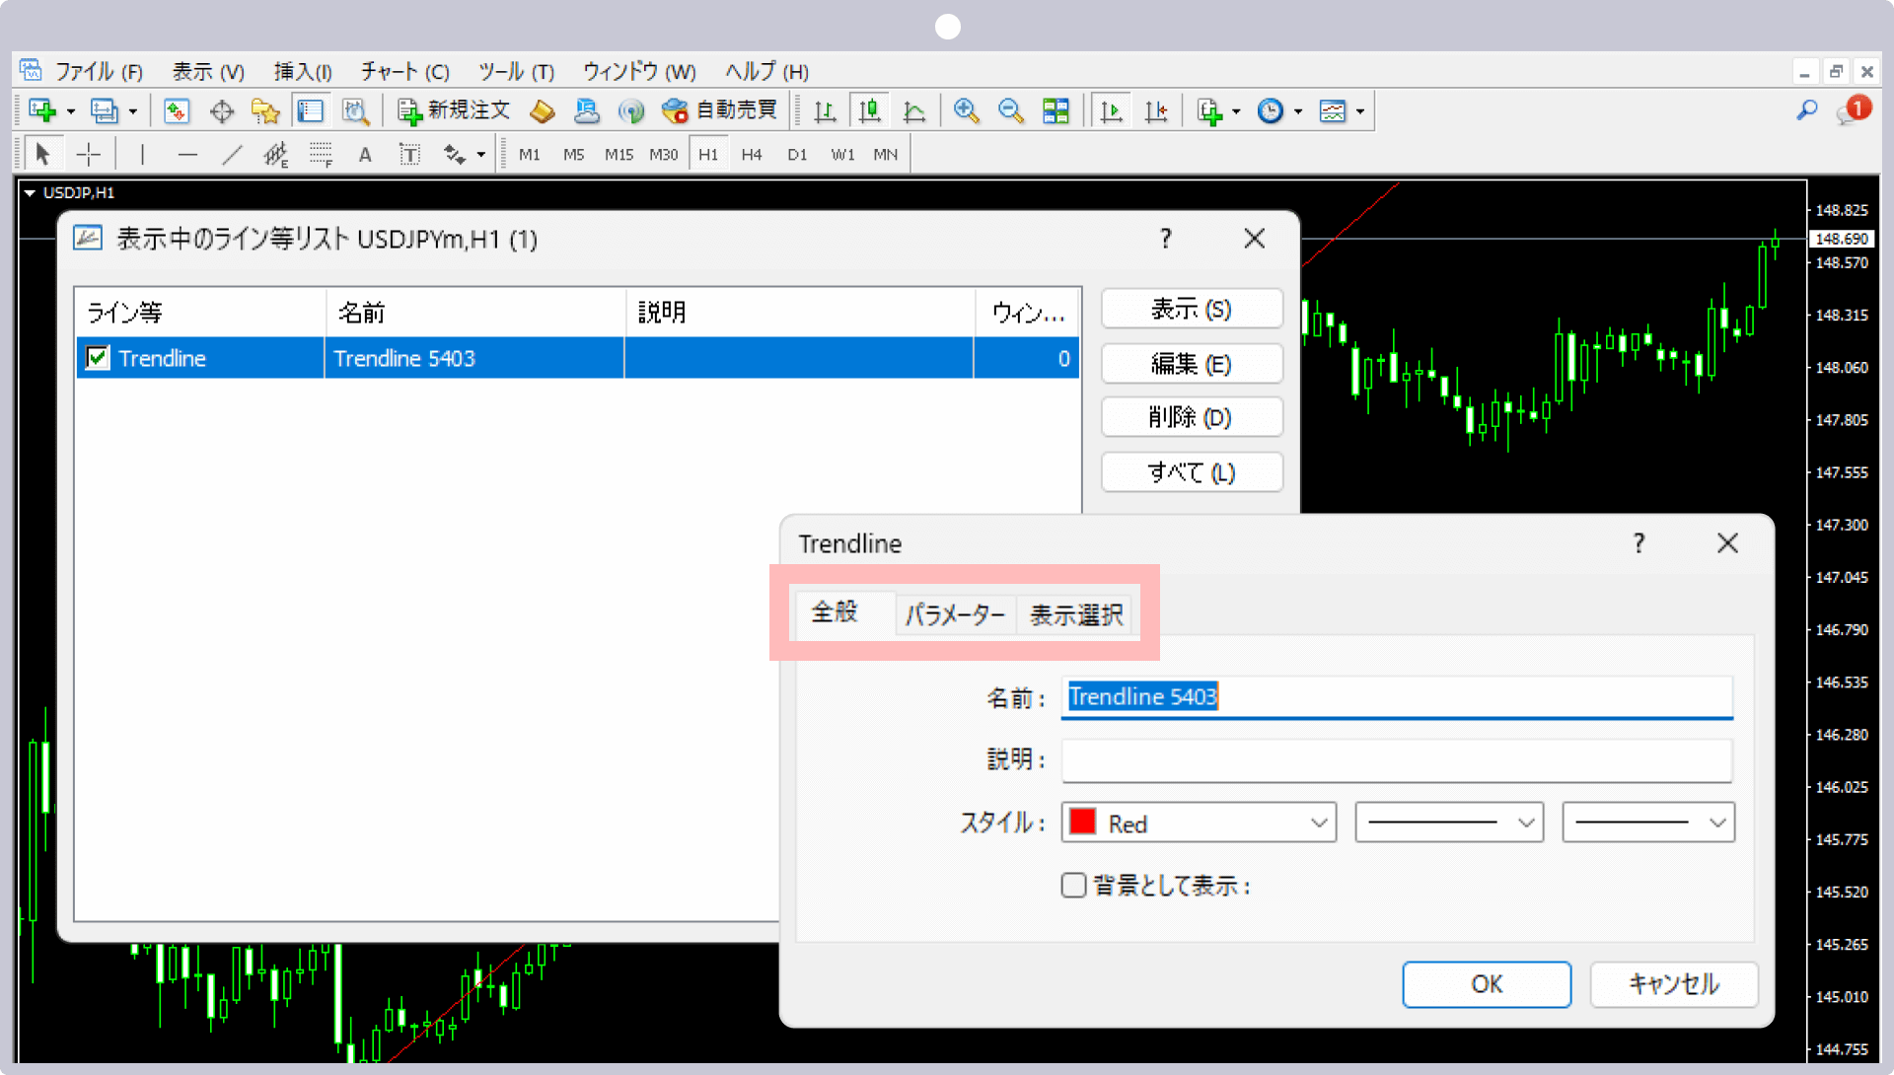The height and width of the screenshot is (1075, 1894).
Task: Switch to D1 timeframe
Action: coord(797,155)
